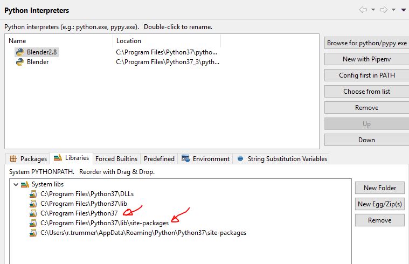Open the Forced Builtins tab
The height and width of the screenshot is (264, 409).
click(x=116, y=158)
